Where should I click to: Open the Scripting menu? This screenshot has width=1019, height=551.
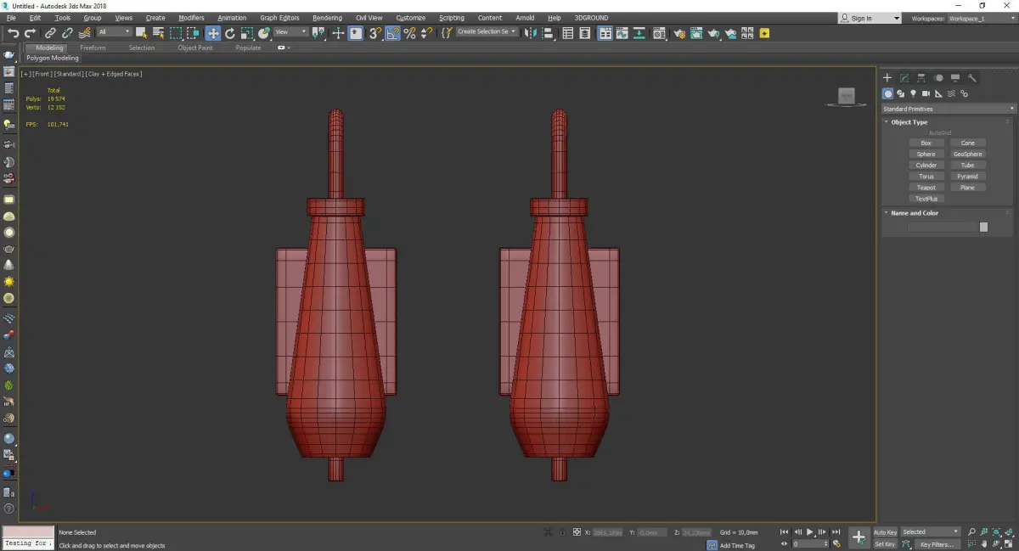[x=451, y=18]
